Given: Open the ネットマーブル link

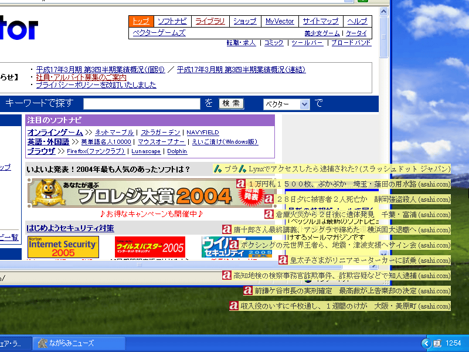Looking at the screenshot, I should point(114,133).
